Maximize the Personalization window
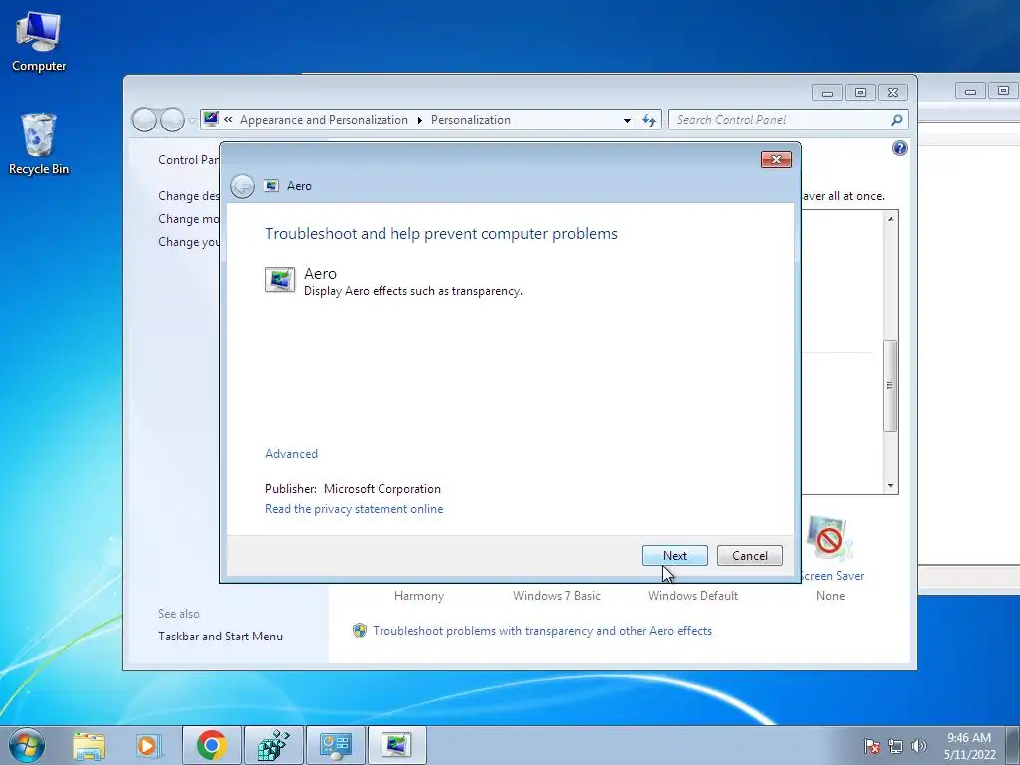The width and height of the screenshot is (1020, 765). [860, 93]
